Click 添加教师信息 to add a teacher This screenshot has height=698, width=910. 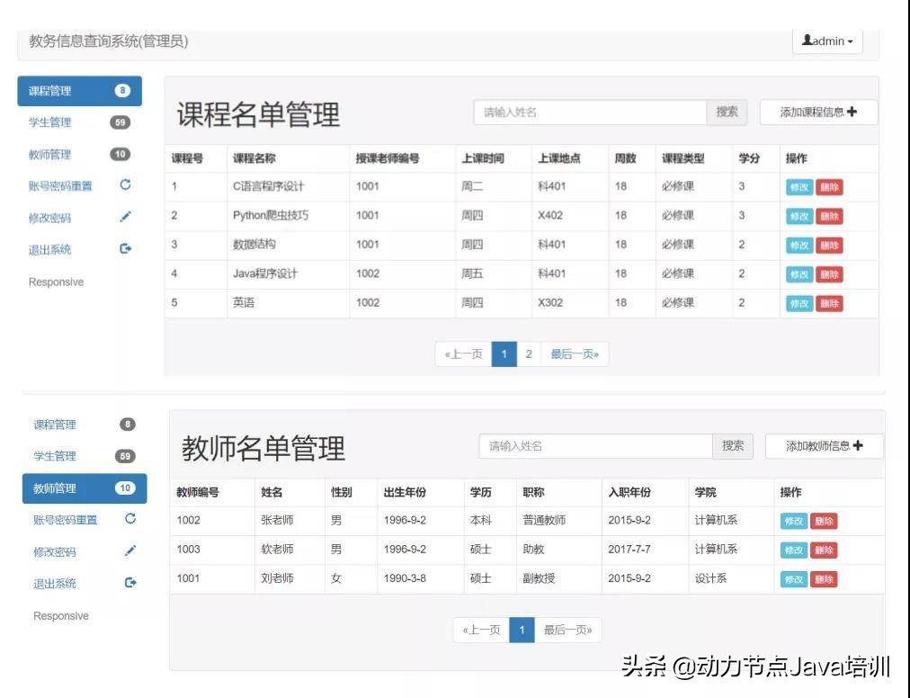click(823, 445)
